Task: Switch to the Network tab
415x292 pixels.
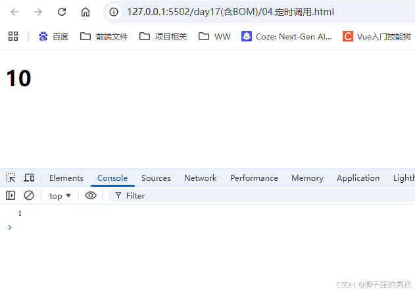Action: tap(201, 178)
